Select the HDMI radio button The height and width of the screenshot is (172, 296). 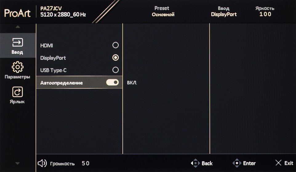coord(115,45)
